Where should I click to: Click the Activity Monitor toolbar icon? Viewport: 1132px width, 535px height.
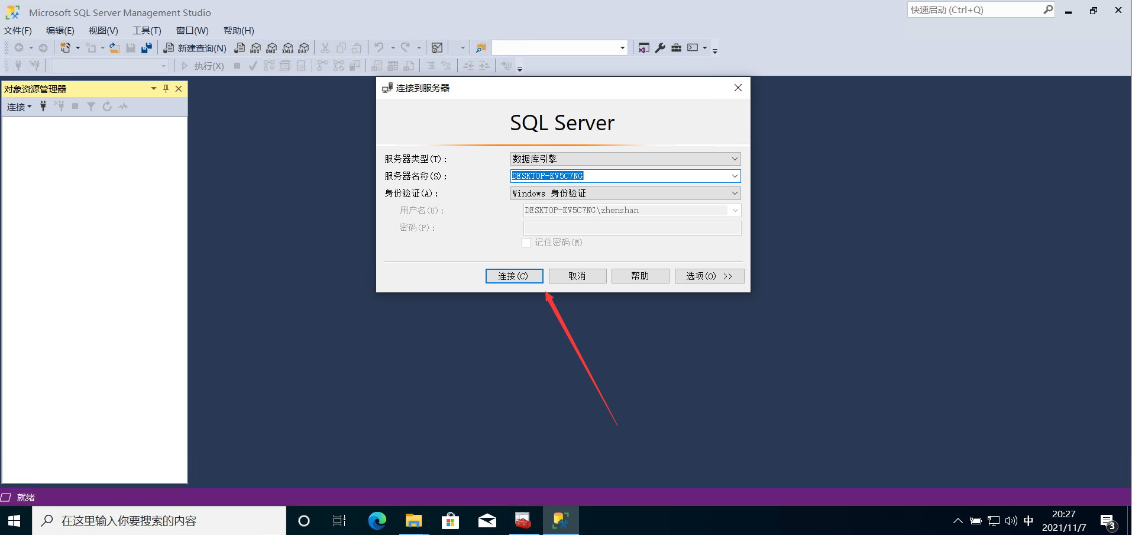click(437, 48)
